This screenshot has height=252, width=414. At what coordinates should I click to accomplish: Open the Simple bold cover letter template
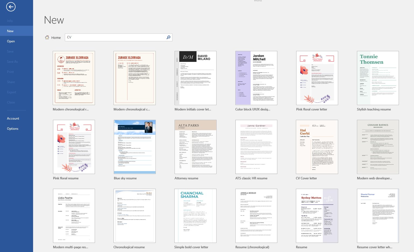click(195, 216)
